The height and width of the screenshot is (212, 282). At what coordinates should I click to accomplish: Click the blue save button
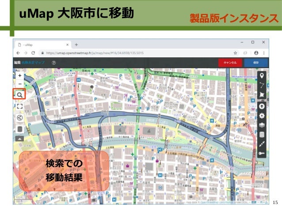point(256,63)
